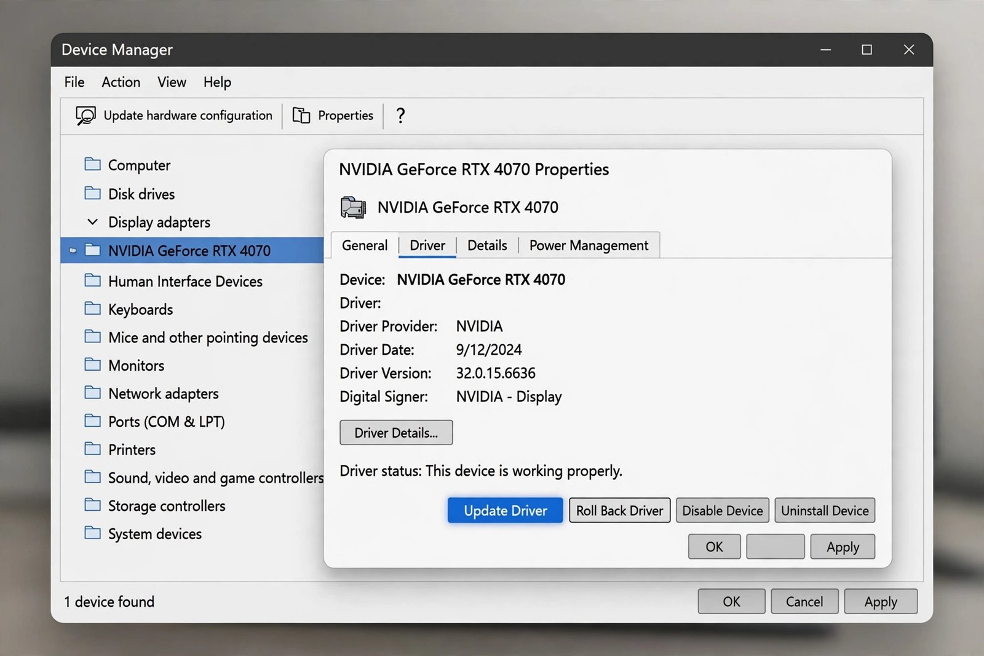Click the Roll Back Driver button

point(619,510)
